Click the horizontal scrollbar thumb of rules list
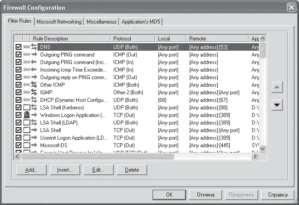299x205 pixels. (x=97, y=156)
